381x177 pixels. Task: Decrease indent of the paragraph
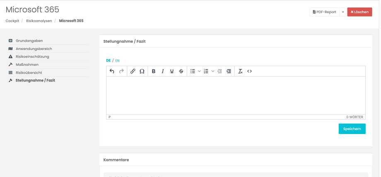220,71
